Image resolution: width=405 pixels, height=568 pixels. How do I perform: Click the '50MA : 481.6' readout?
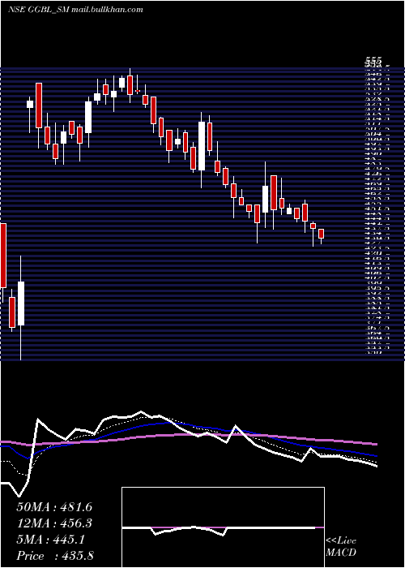(x=54, y=507)
